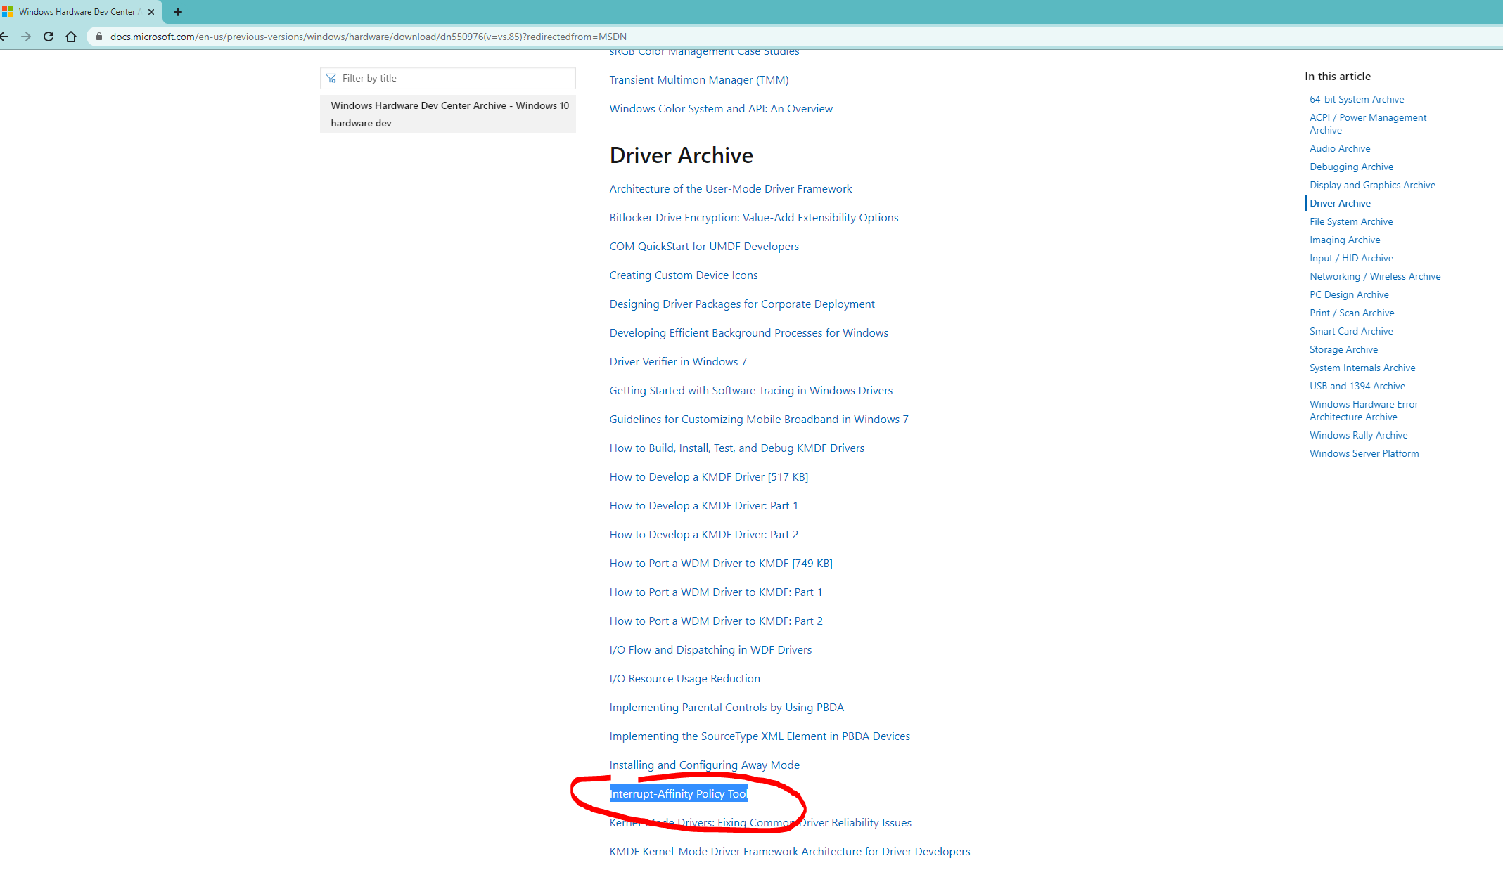Image resolution: width=1503 pixels, height=870 pixels.
Task: Jump to PC Design Archive section
Action: tap(1349, 295)
